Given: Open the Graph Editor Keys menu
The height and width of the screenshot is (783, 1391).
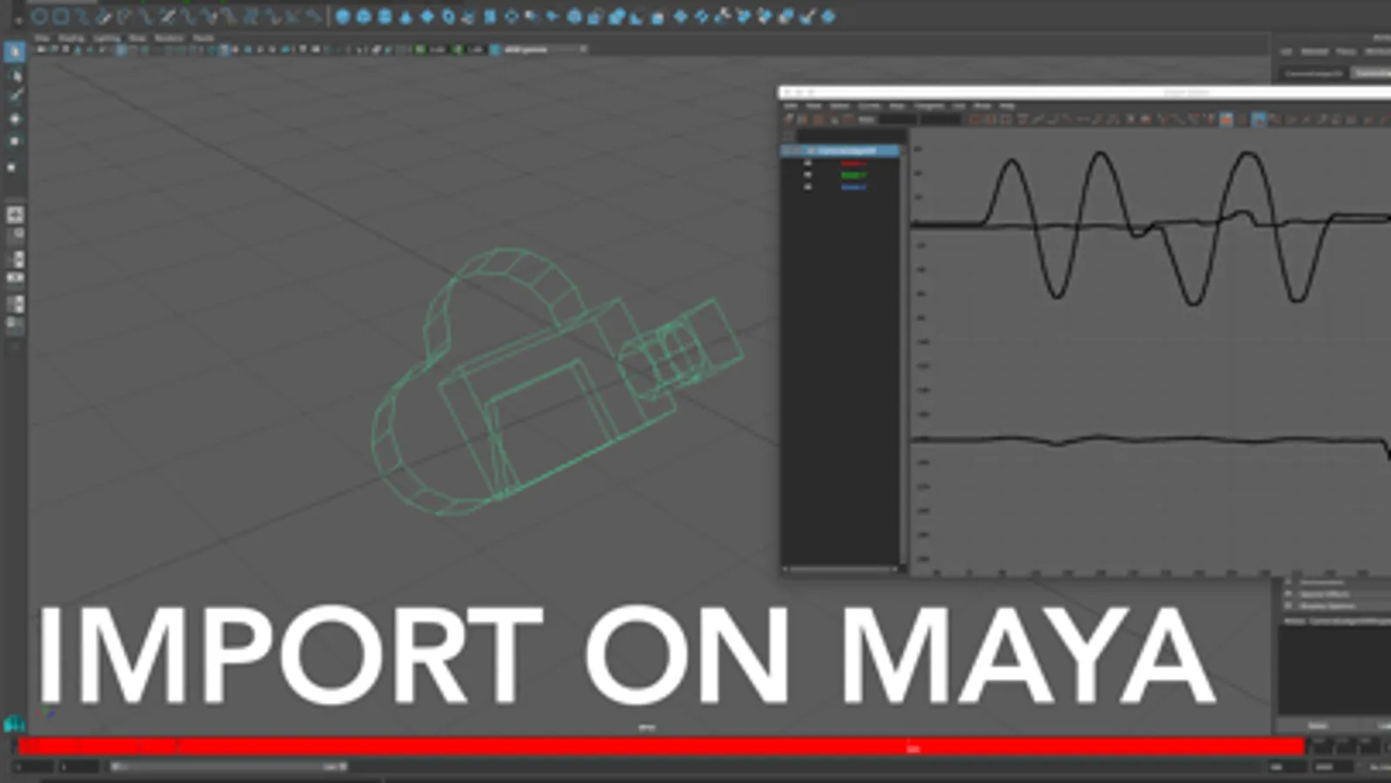Looking at the screenshot, I should (897, 105).
